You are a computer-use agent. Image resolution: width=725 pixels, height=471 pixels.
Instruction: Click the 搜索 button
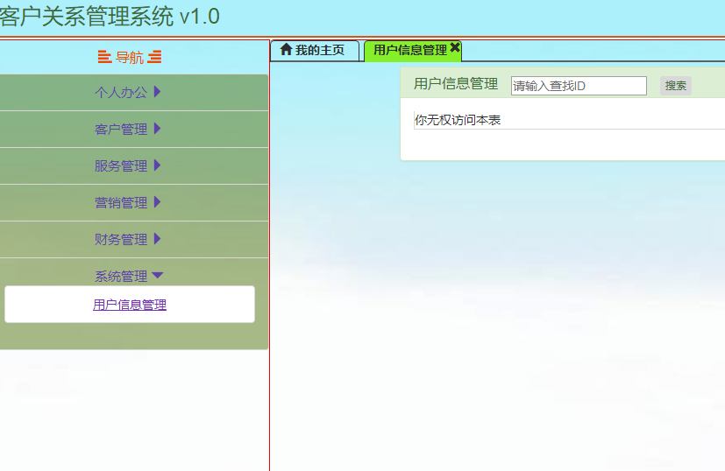[x=676, y=86]
